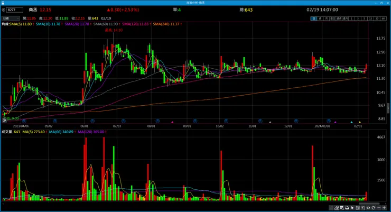
Task: Click yellow triangle event marker at 02/01
Action: pos(360,122)
